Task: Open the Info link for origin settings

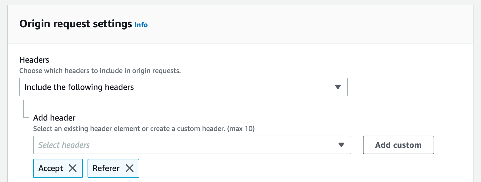Action: [141, 25]
